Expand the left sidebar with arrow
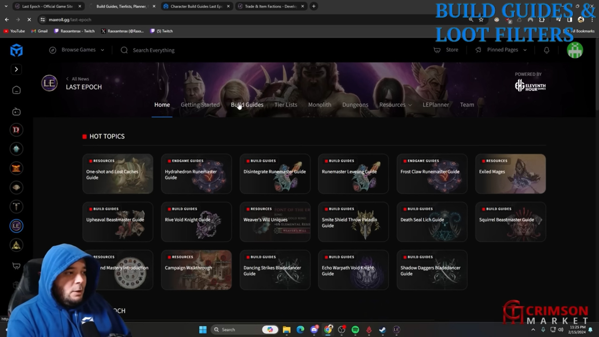 16,69
